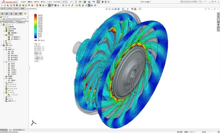Viewport: 220px width, 133px height.
Task: Click Zoom to Fit magnifier in view toolbar
Action: (106, 9)
